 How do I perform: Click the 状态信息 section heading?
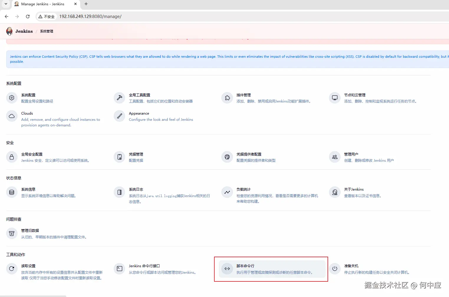point(14,178)
